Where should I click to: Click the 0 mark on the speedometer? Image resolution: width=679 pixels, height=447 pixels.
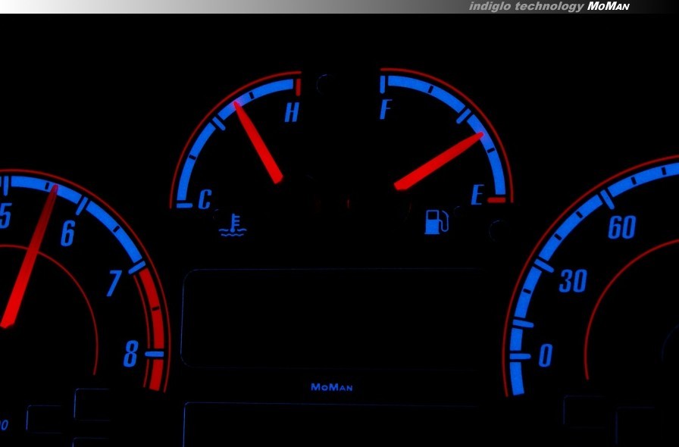(x=545, y=355)
